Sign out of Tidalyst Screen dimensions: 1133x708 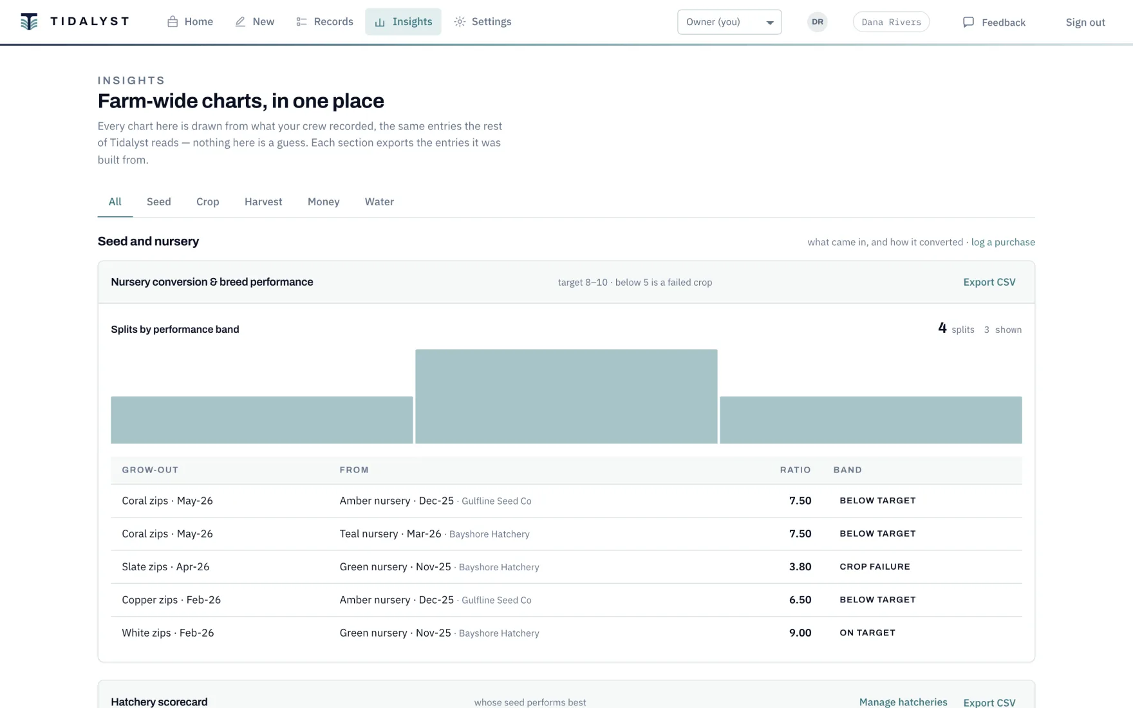click(1085, 23)
